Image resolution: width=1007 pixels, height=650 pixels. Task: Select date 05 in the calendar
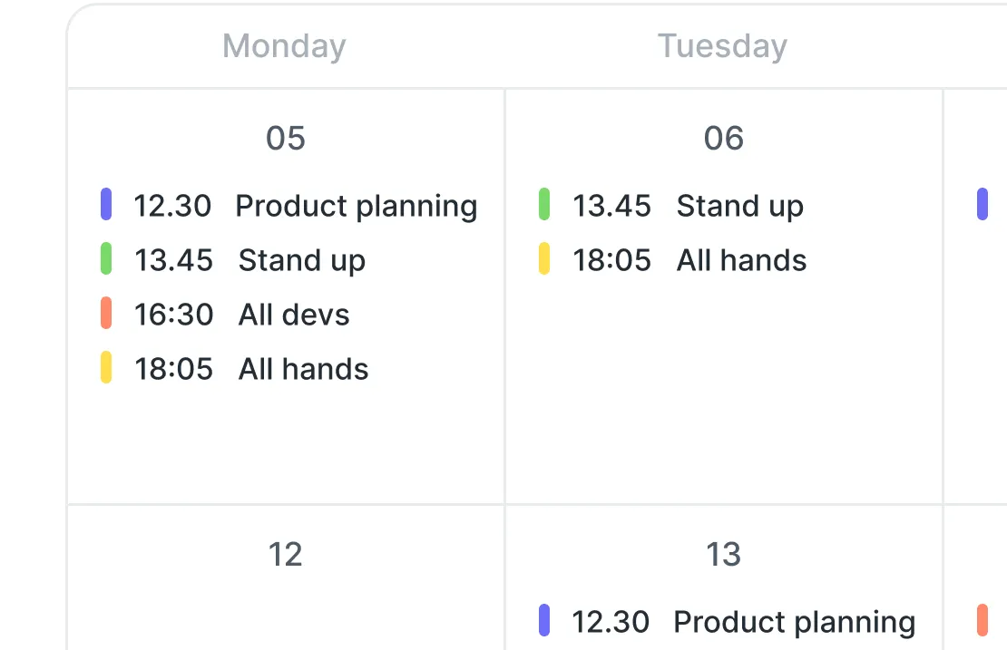point(286,138)
